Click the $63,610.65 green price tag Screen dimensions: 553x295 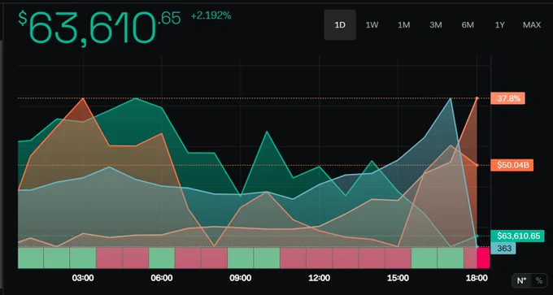(517, 236)
